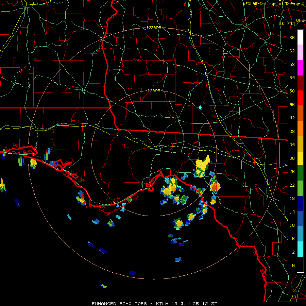Image resolution: width=306 pixels, height=306 pixels.
Task: Click the '100 NMI' range ring label
Action: coord(154,27)
